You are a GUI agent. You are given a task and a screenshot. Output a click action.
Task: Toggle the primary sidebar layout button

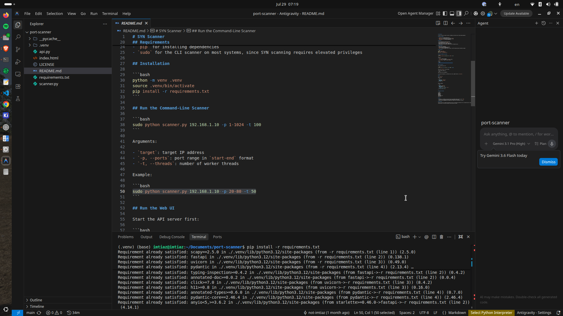pos(445,13)
